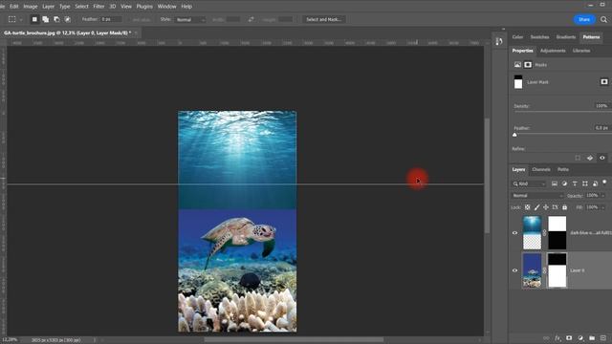Hide Layer 0 visibility eye
This screenshot has height=344, width=612.
514,270
